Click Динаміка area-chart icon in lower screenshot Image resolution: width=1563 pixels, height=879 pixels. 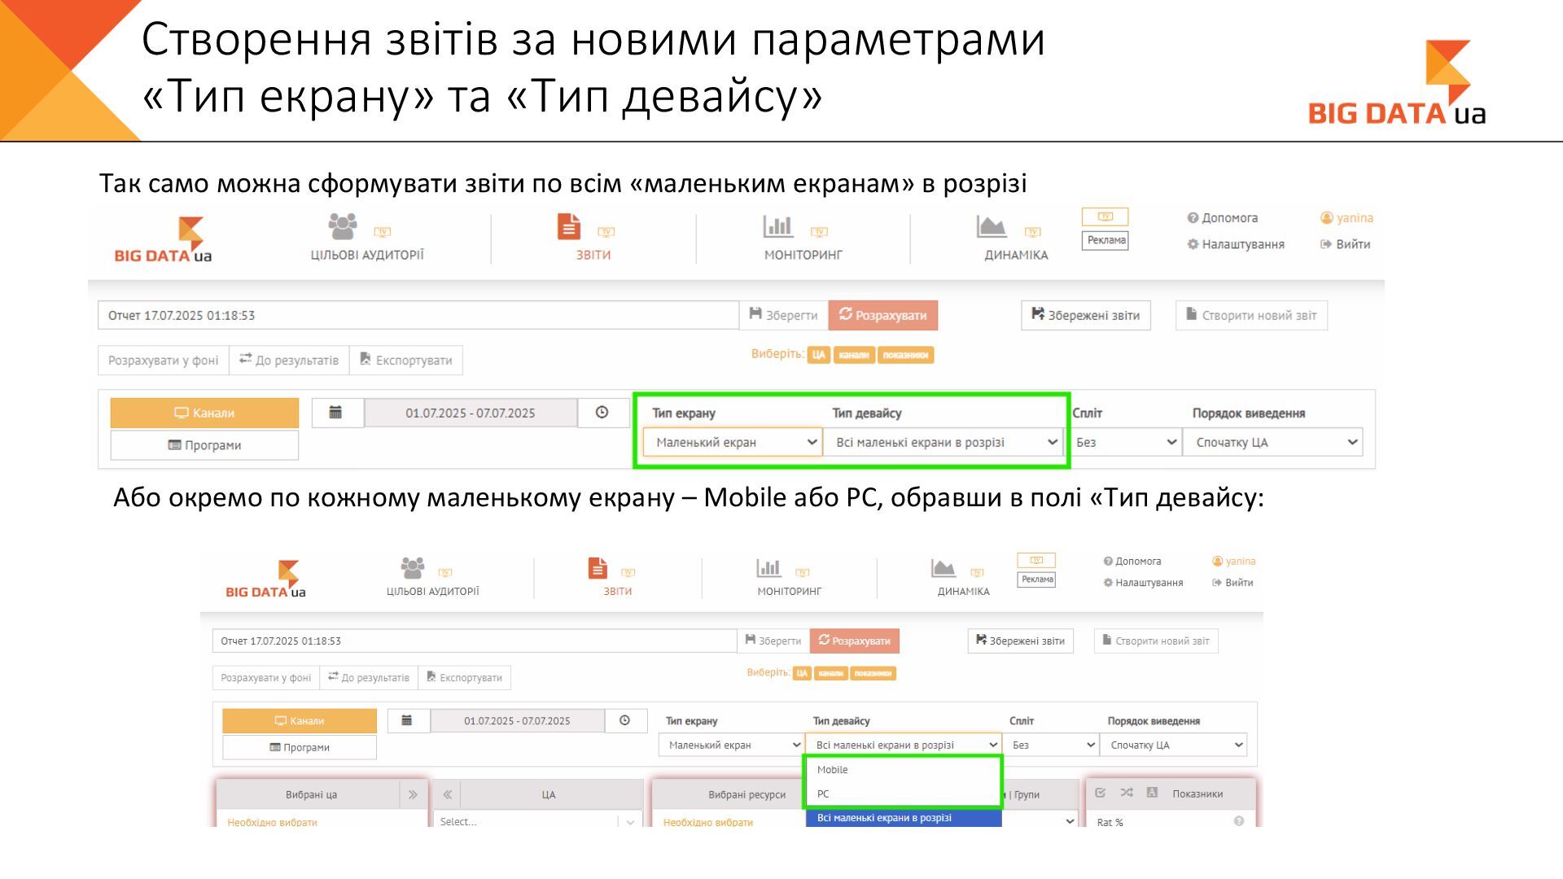click(943, 567)
